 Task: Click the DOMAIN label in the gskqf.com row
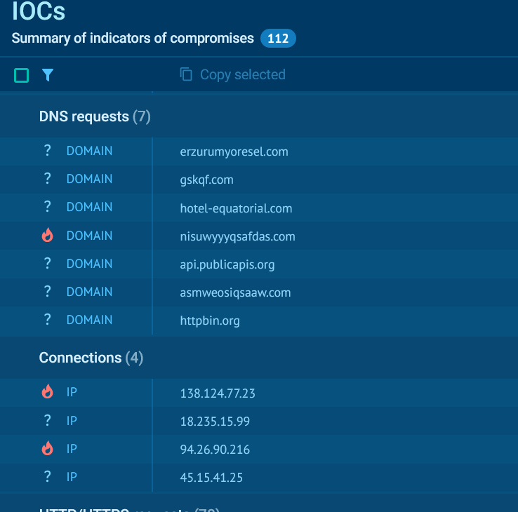90,179
